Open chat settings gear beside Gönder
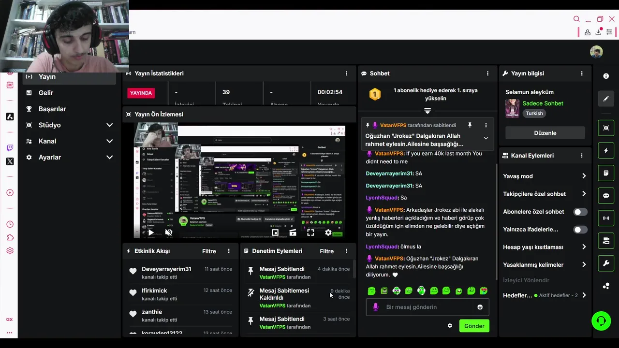This screenshot has width=619, height=348. pos(450,326)
